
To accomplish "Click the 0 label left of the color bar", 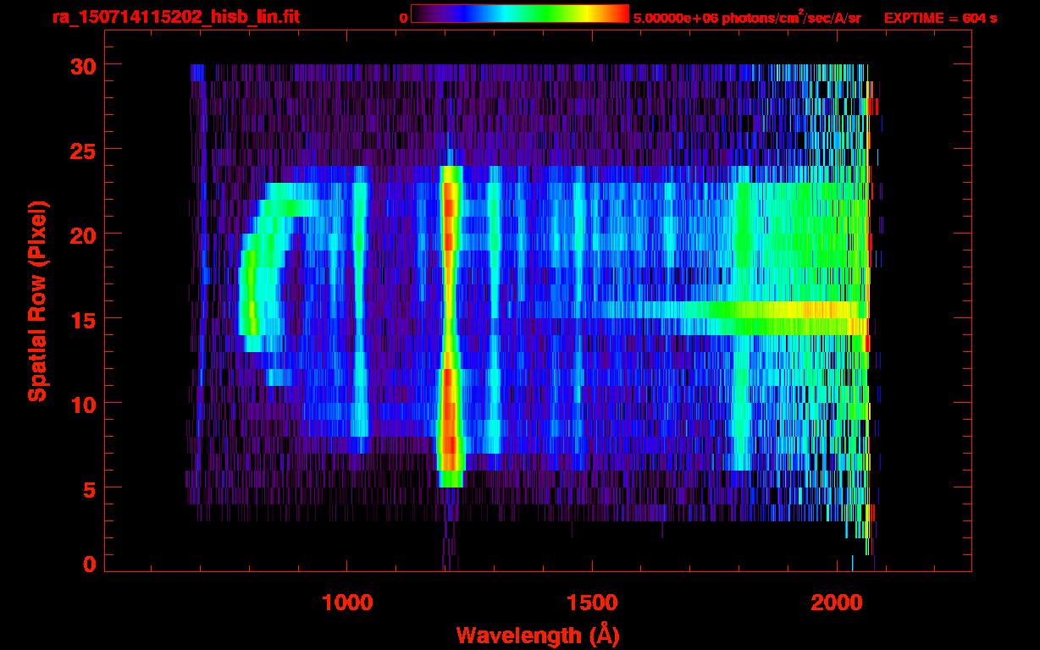I will pyautogui.click(x=403, y=18).
